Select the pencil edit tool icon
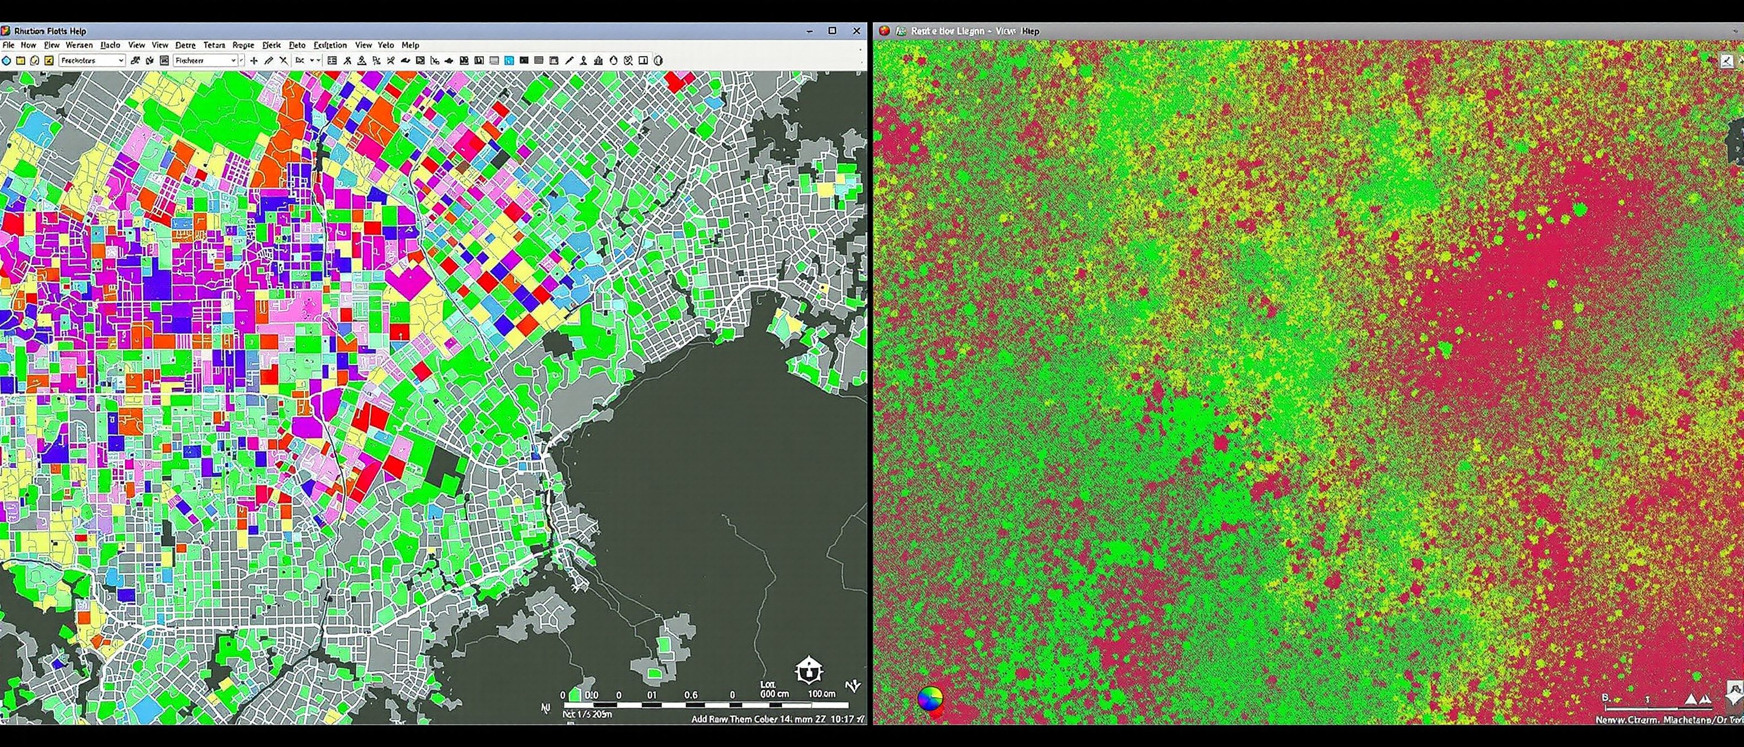Viewport: 1744px width, 747px height. pos(269,61)
